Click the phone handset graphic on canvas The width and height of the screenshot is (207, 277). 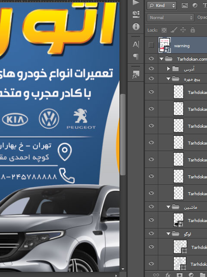coord(67,176)
